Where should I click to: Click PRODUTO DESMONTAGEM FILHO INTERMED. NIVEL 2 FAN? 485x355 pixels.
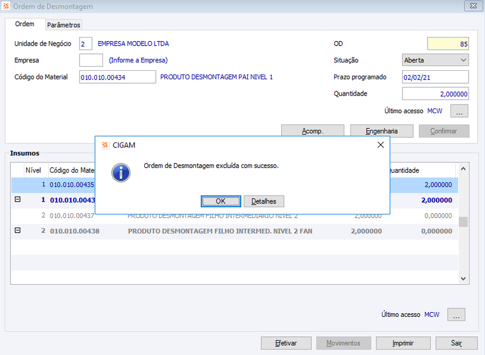tap(220, 231)
